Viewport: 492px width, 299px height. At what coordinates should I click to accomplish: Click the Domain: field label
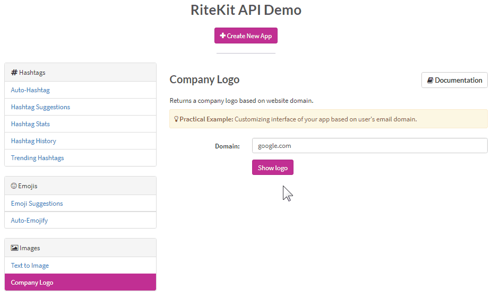(227, 146)
